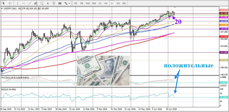Switch chart to W1 weekly timeframe
The height and width of the screenshot is (112, 229).
click(118, 3)
